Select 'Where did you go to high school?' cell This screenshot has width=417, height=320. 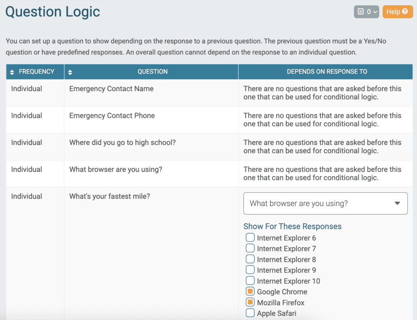[x=151, y=147]
